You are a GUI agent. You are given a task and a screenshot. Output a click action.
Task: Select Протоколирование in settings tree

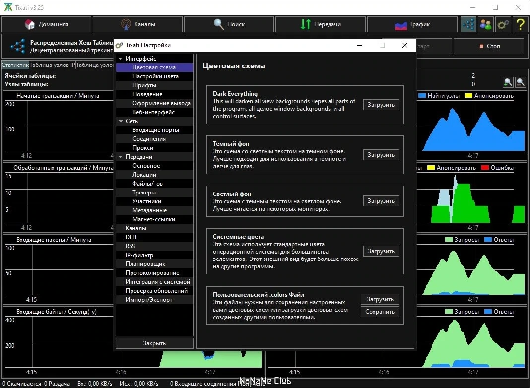154,273
